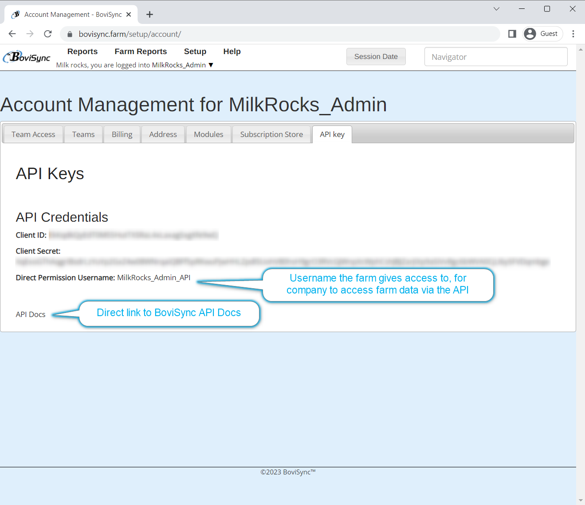Screen dimensions: 585x505
Task: Maximize the browser window
Action: click(x=547, y=9)
